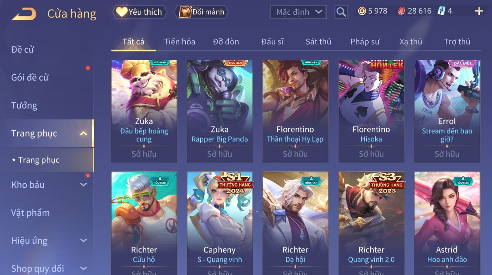492x275 pixels.
Task: Switch to the Tiến hóa tab
Action: point(179,42)
